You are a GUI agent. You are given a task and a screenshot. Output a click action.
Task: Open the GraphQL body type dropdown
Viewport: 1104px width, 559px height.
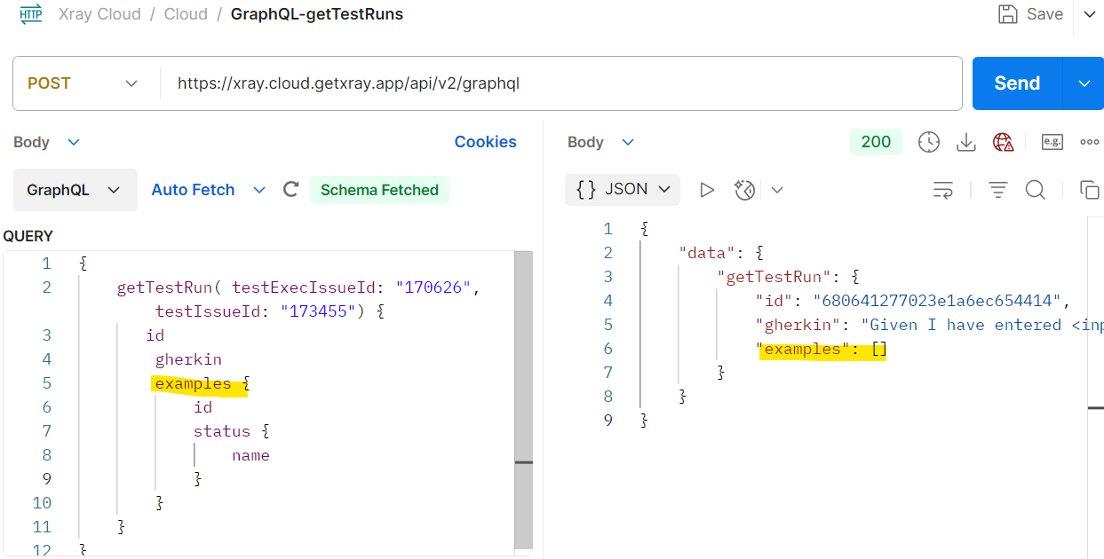75,190
